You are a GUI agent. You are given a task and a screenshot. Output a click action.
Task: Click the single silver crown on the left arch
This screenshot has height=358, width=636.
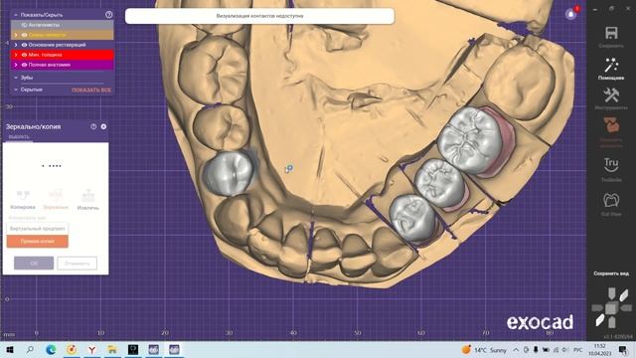(229, 173)
